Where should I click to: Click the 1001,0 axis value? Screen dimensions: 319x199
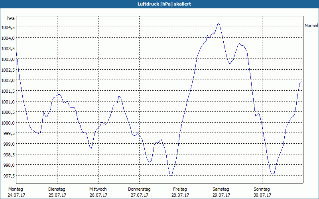[8, 101]
